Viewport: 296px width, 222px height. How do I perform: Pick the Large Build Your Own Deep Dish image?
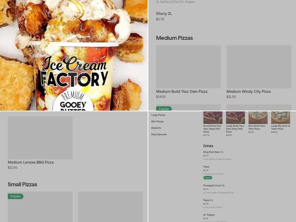(x=235, y=118)
